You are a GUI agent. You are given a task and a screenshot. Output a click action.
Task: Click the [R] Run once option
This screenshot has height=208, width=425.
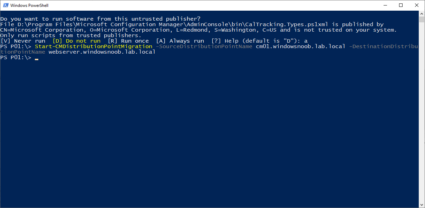point(128,41)
